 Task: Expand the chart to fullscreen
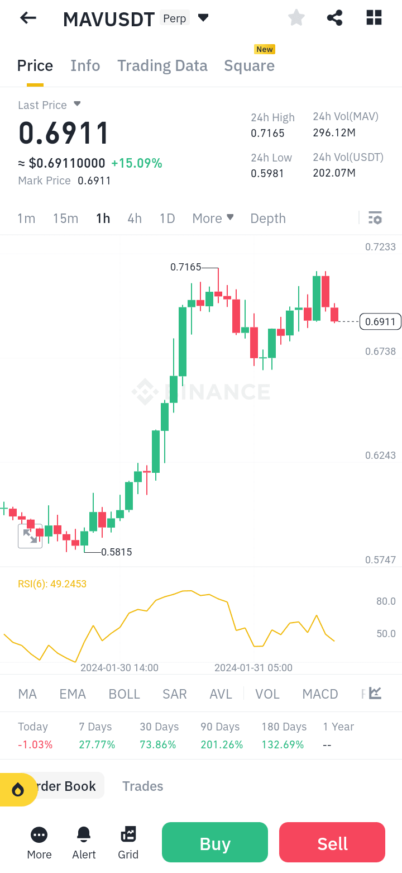coord(30,535)
